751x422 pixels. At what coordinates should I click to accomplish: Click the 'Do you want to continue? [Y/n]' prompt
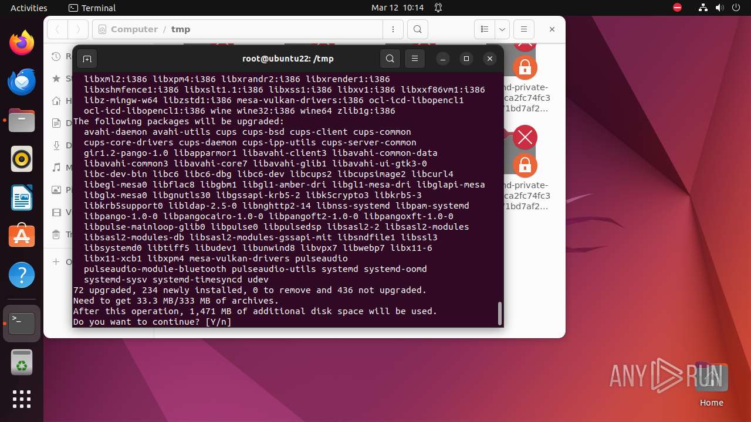pos(153,322)
